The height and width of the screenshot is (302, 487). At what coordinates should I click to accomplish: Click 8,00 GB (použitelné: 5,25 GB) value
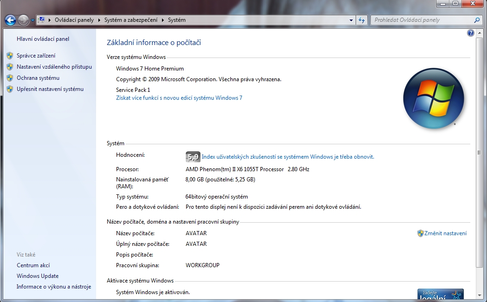pyautogui.click(x=220, y=180)
